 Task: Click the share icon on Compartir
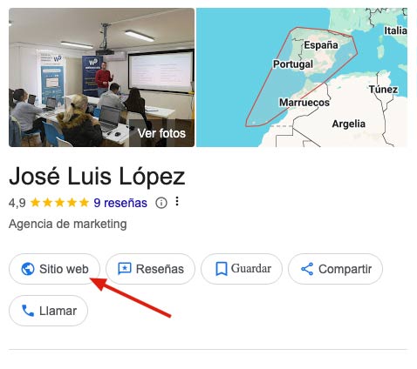coord(307,269)
